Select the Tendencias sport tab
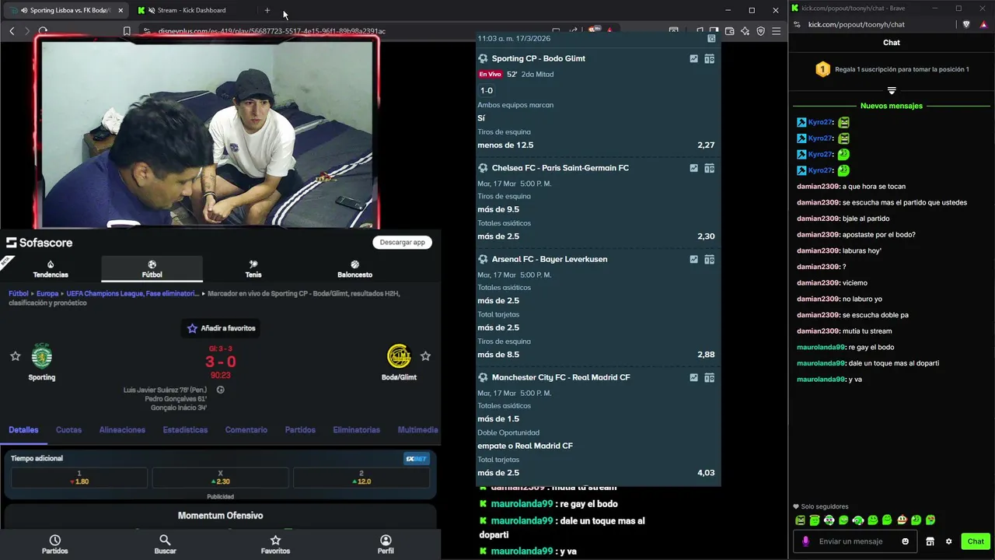The width and height of the screenshot is (995, 560). (51, 269)
